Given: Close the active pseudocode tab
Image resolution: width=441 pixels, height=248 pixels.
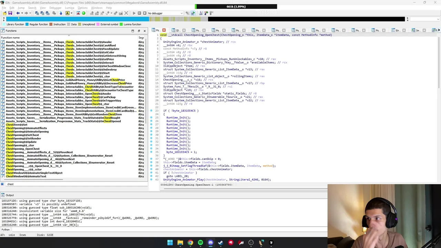Looking at the screenshot, I should 164,31.
